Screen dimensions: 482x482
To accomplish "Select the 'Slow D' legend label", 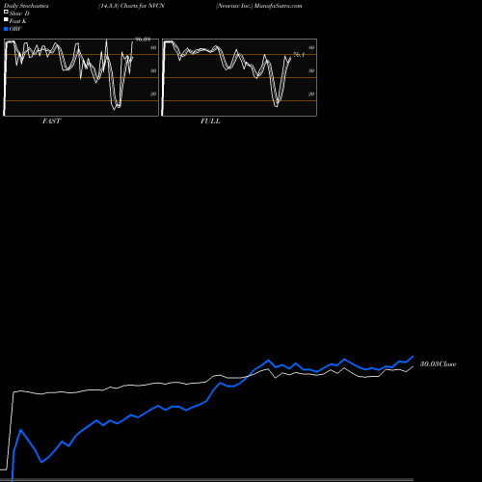I will click(19, 13).
